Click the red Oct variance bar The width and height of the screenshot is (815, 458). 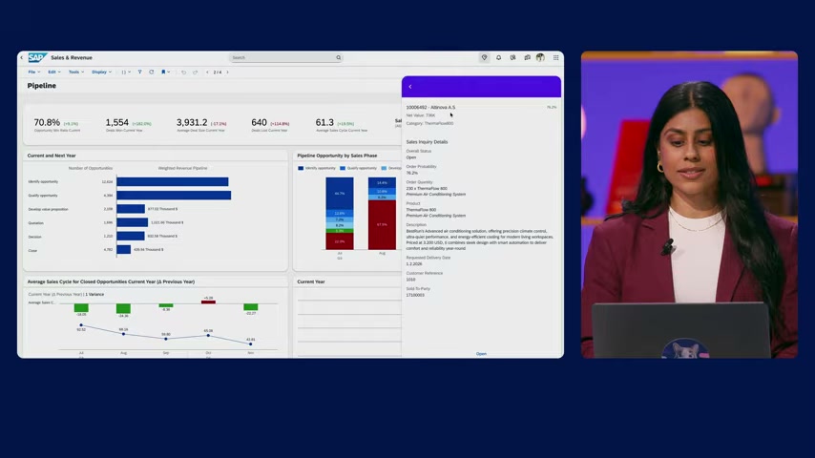(208, 302)
